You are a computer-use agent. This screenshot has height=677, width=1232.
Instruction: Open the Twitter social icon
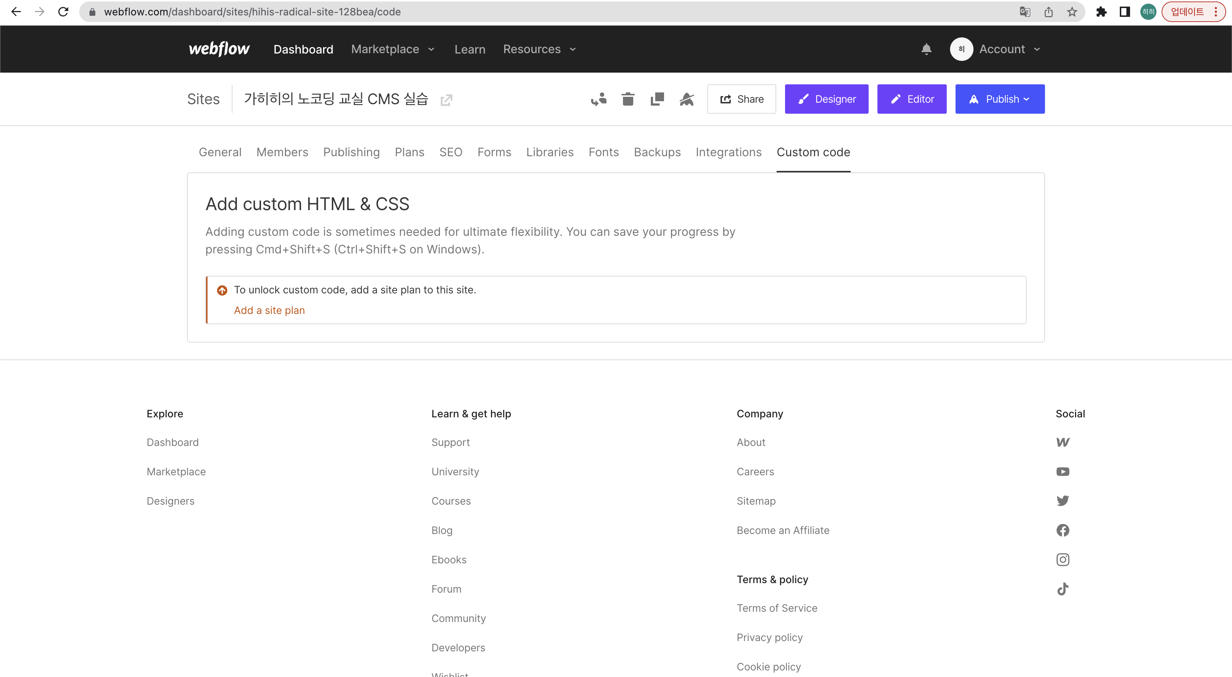1063,501
